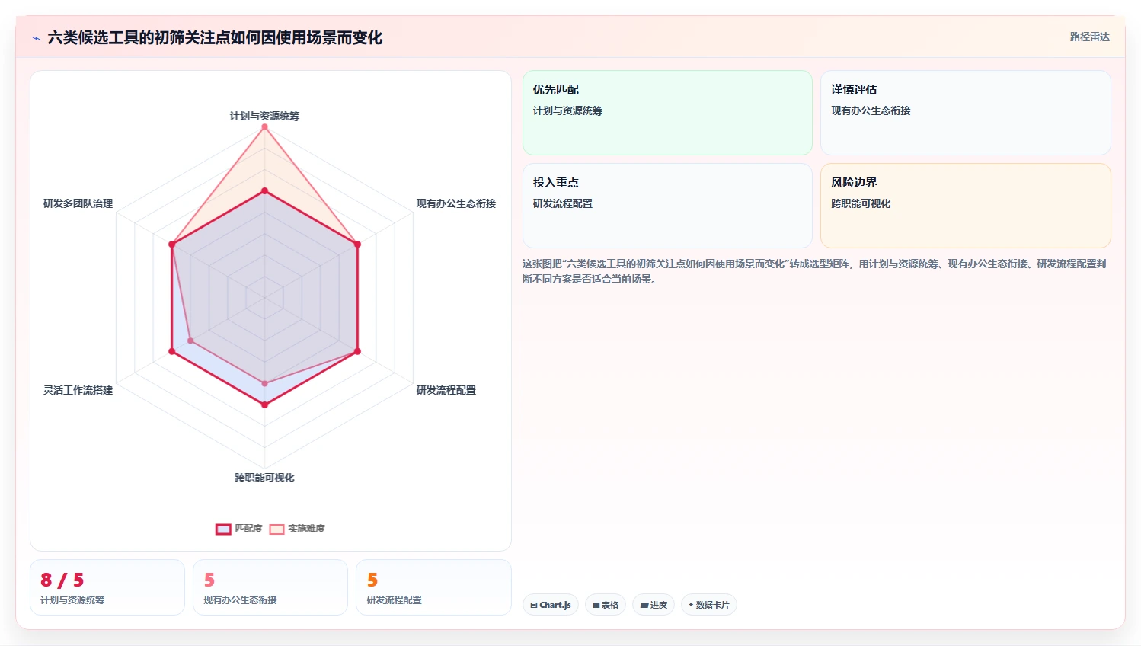Click the small icon before the page title
Viewport: 1141px width, 646px height.
pos(36,38)
